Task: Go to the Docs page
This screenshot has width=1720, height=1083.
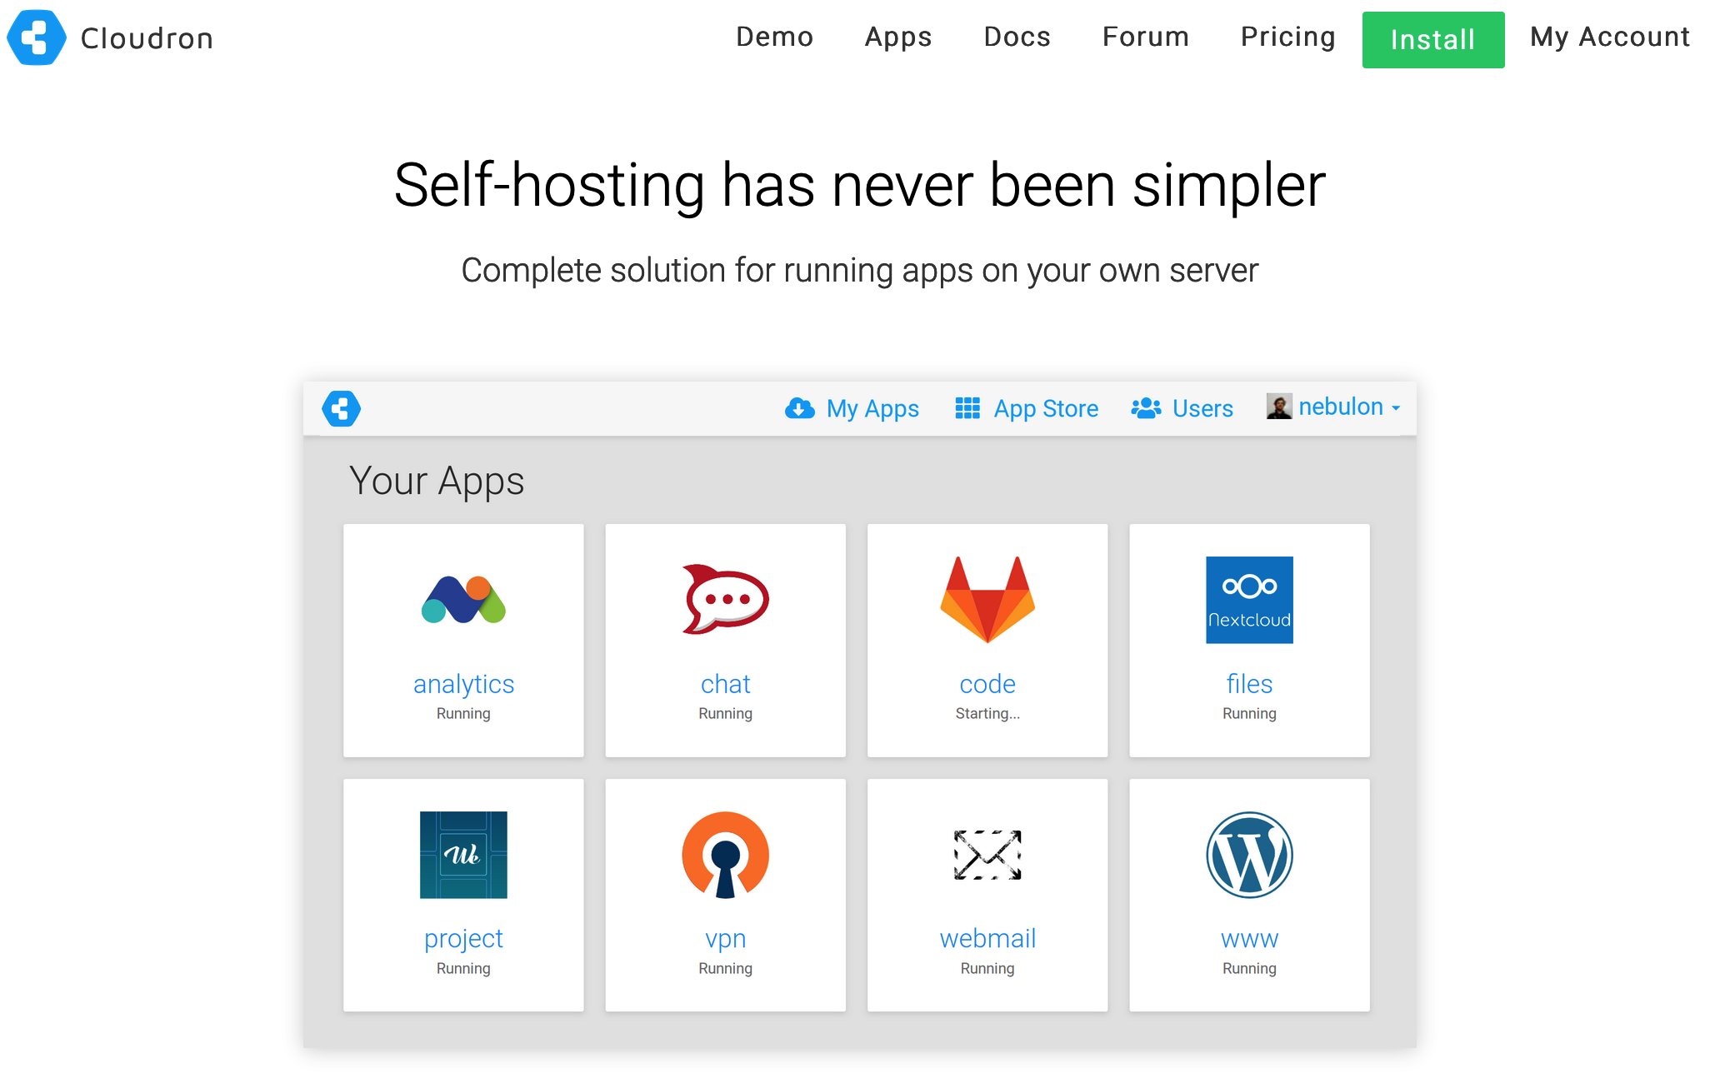Action: pos(1017,37)
